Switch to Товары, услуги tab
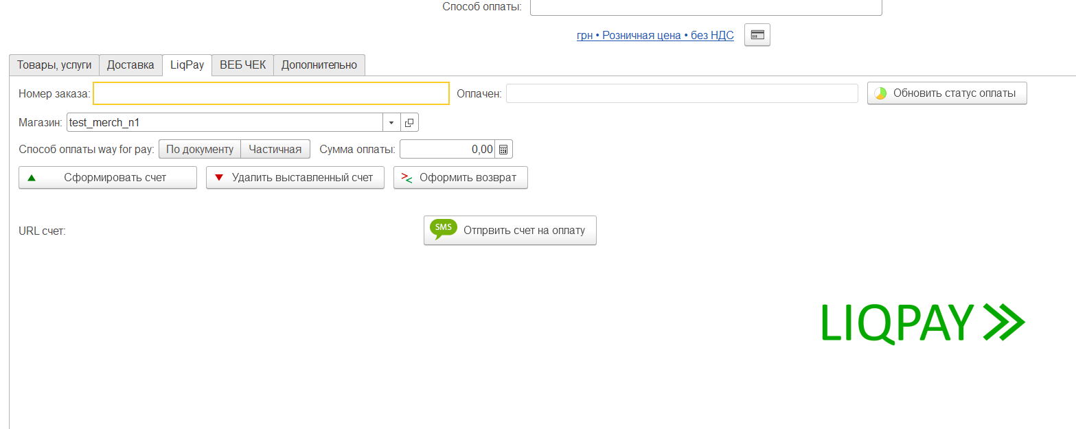This screenshot has width=1076, height=429. [54, 65]
